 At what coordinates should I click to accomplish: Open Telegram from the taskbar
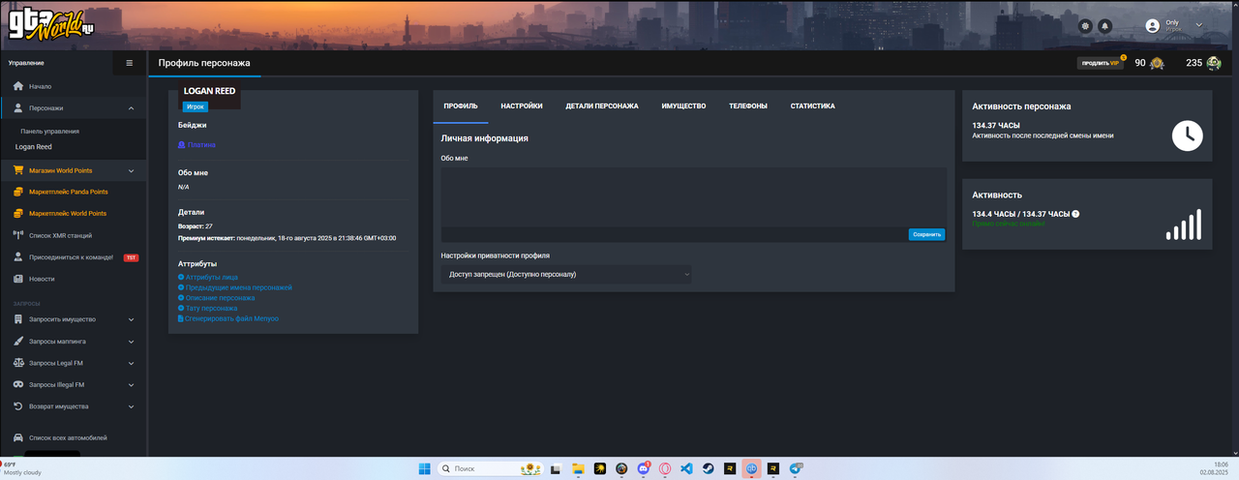point(796,468)
